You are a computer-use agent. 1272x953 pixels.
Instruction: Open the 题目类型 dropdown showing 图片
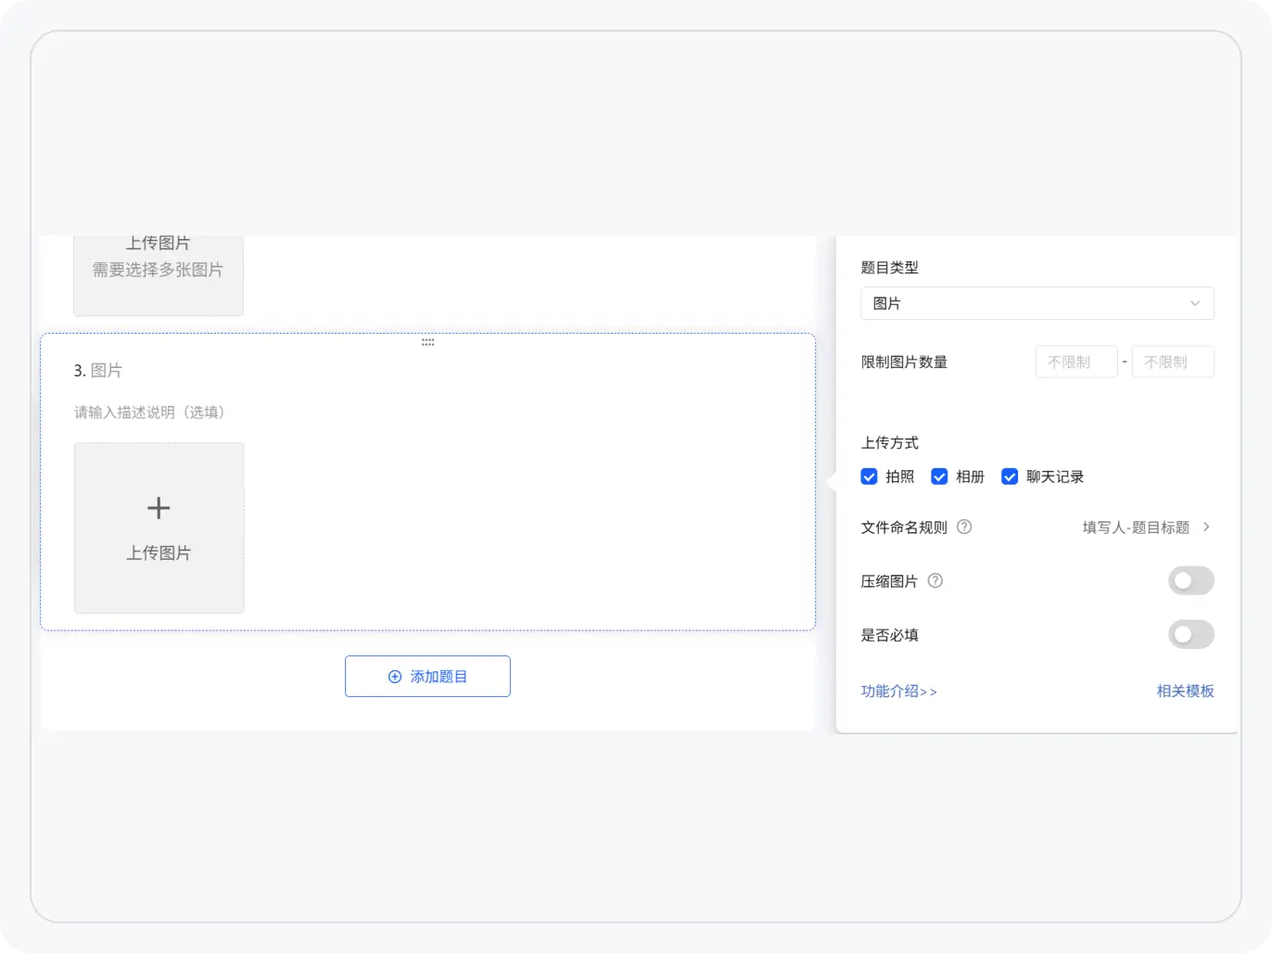tap(1037, 303)
